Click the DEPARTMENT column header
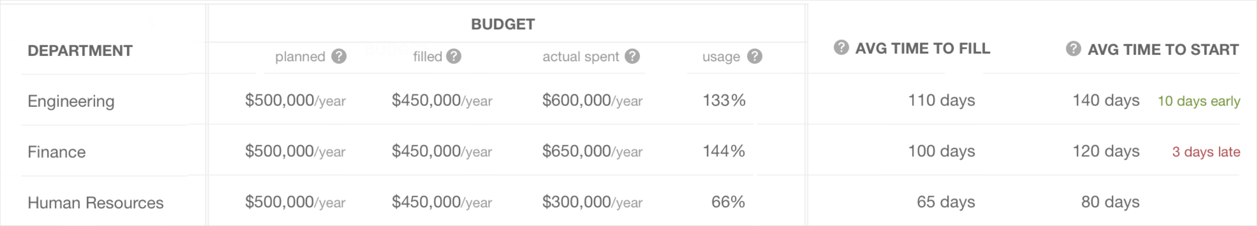The image size is (1257, 226). point(80,51)
